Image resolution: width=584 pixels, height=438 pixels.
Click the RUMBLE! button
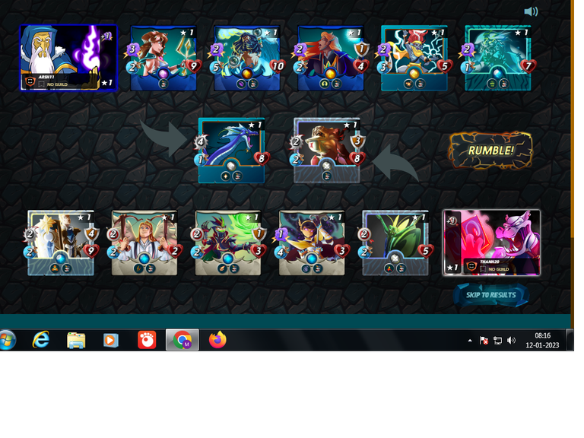click(491, 151)
